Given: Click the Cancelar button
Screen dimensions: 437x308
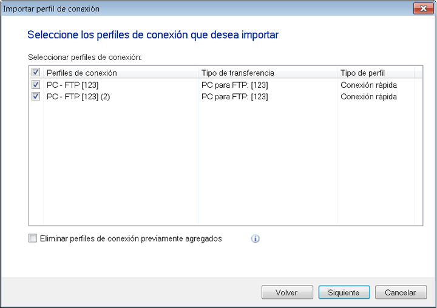Looking at the screenshot, I should pos(401,292).
